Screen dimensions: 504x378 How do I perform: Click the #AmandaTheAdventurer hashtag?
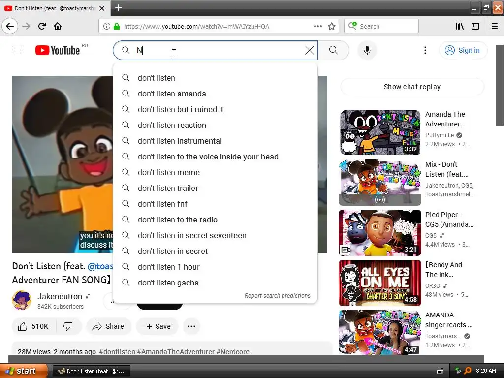click(x=176, y=351)
